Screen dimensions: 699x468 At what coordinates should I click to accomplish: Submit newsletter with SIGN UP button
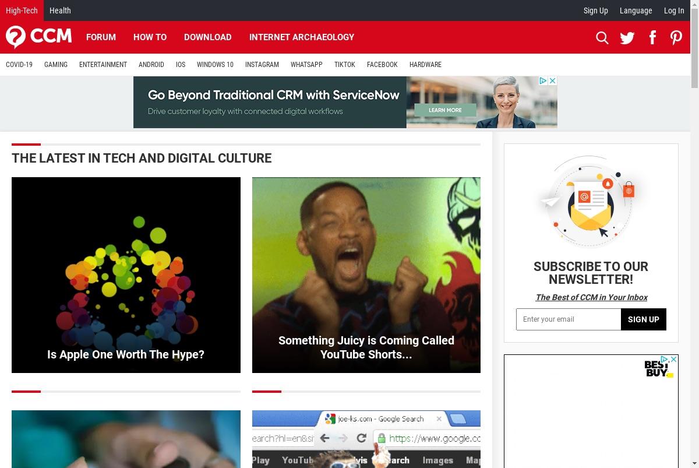pyautogui.click(x=644, y=319)
